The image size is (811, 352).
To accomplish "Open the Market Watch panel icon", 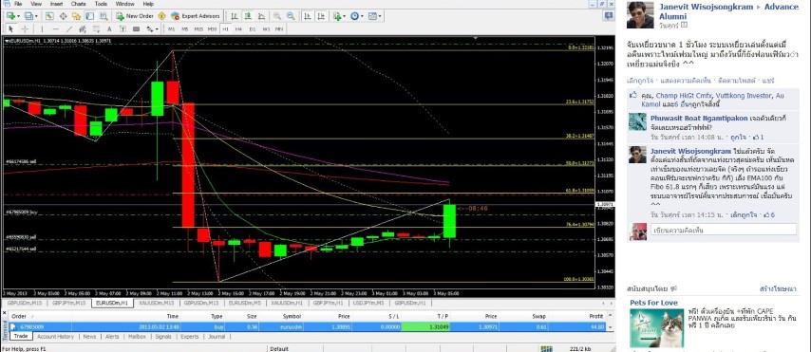I will coord(49,16).
